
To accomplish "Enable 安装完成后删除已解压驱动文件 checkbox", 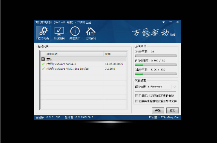I will point(136,101).
